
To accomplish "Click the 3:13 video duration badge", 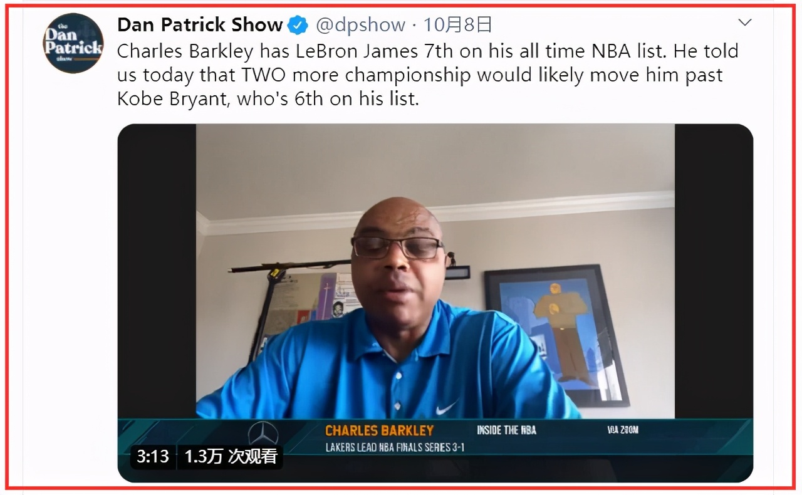I will (153, 456).
